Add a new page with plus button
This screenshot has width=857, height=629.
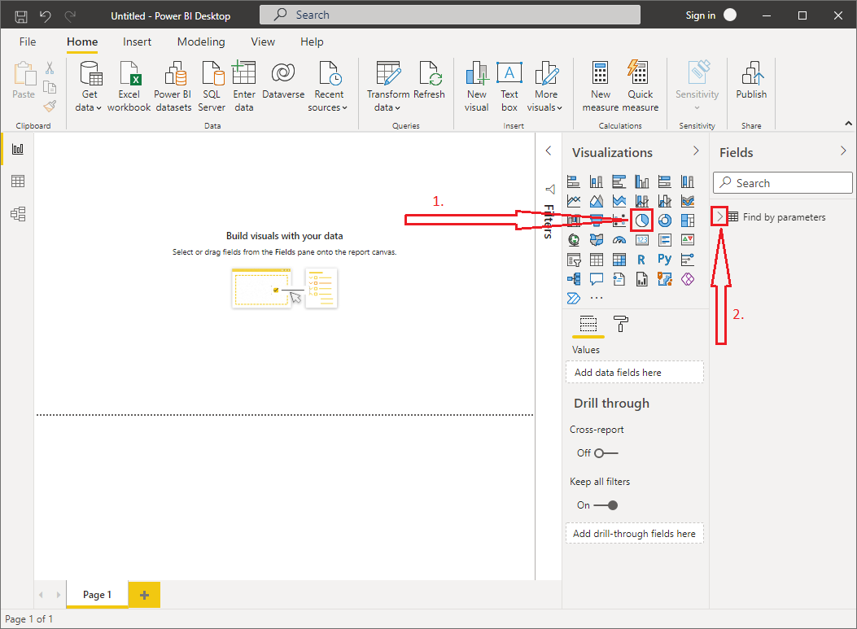click(145, 595)
